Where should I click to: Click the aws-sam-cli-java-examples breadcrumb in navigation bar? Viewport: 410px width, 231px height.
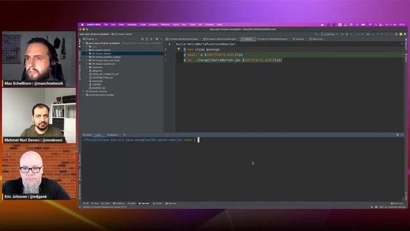click(x=94, y=34)
